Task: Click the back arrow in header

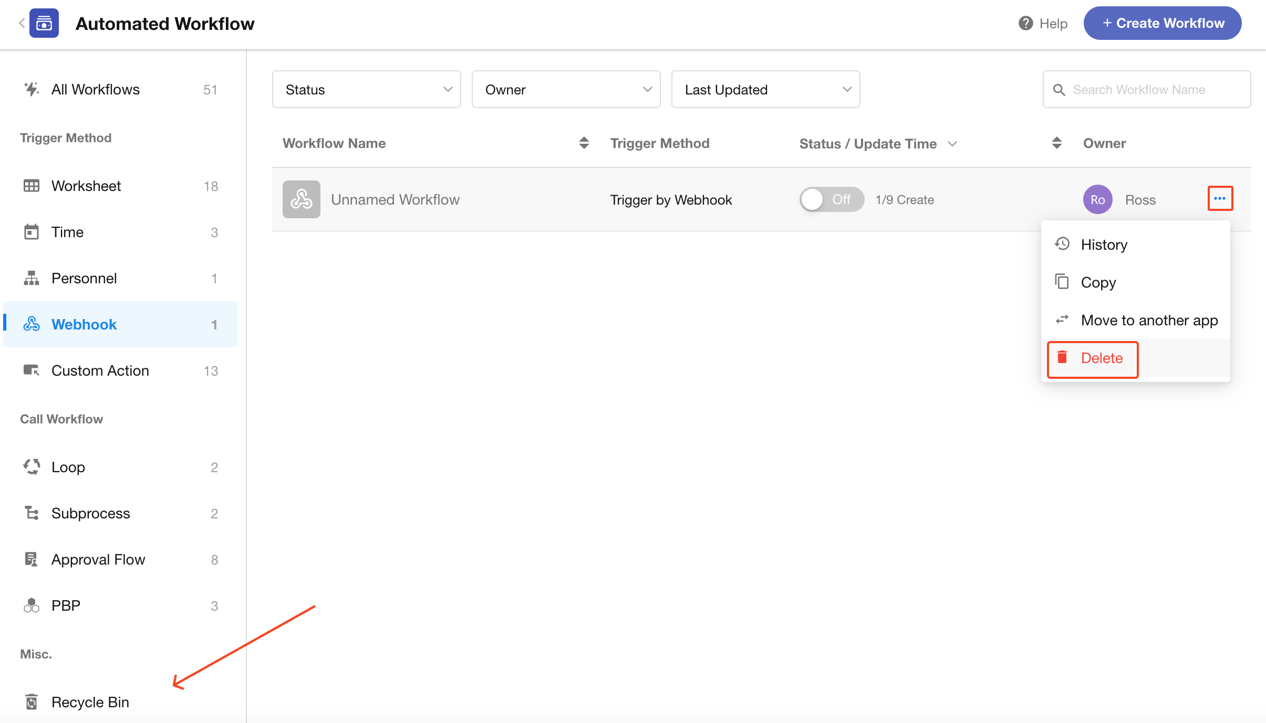Action: (22, 23)
